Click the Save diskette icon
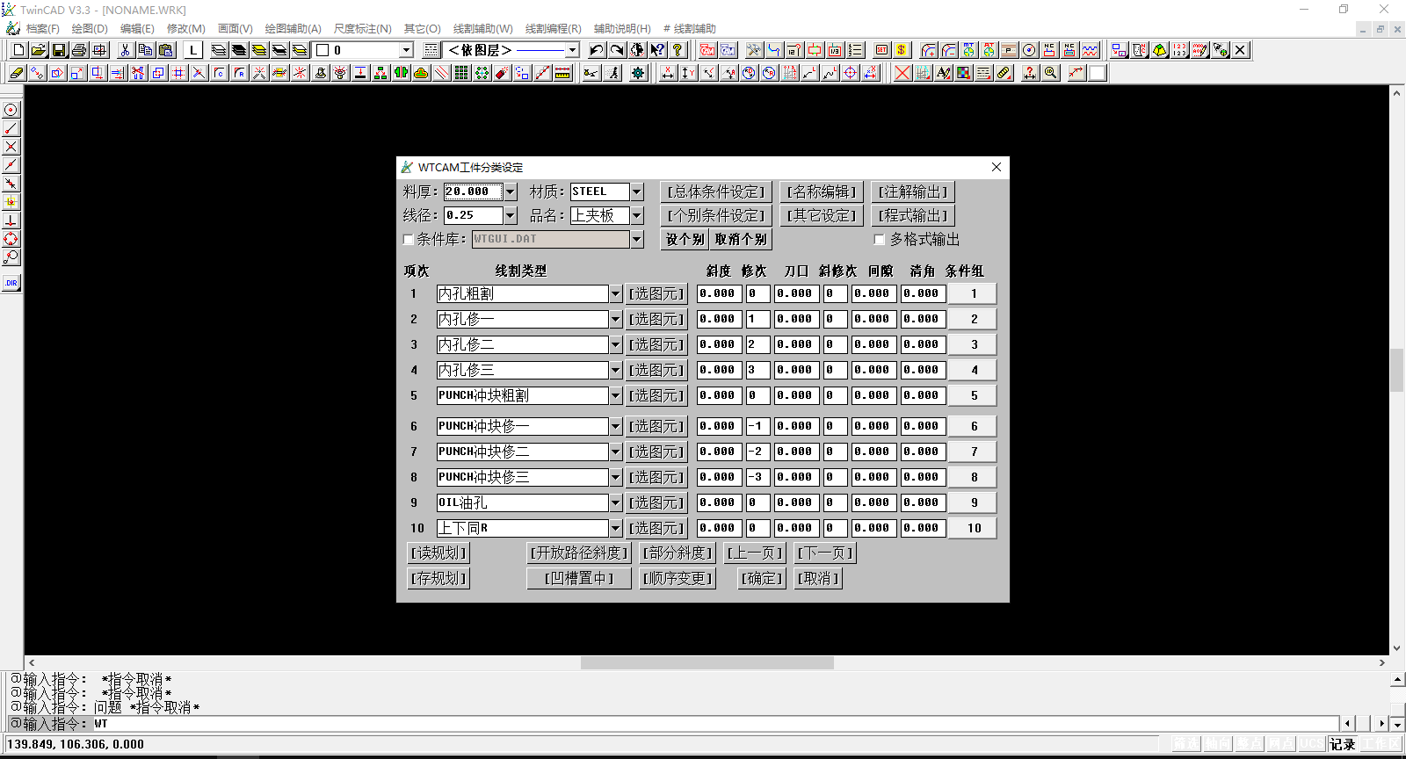This screenshot has width=1406, height=759. click(x=59, y=50)
